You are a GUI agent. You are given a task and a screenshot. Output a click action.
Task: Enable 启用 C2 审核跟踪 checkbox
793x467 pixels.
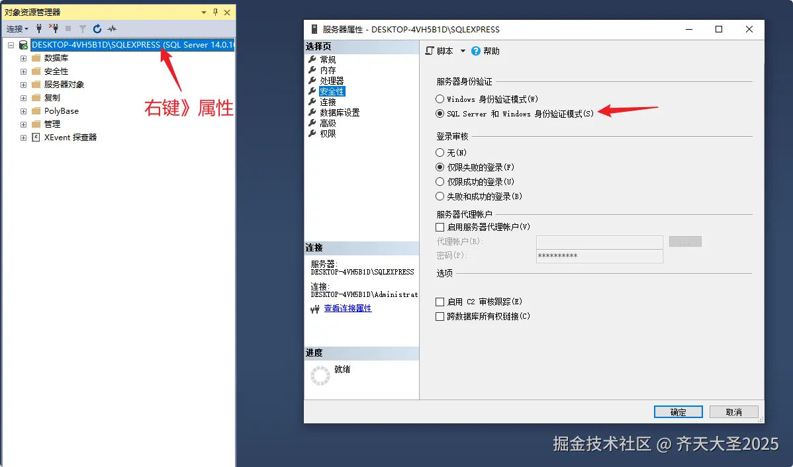440,302
